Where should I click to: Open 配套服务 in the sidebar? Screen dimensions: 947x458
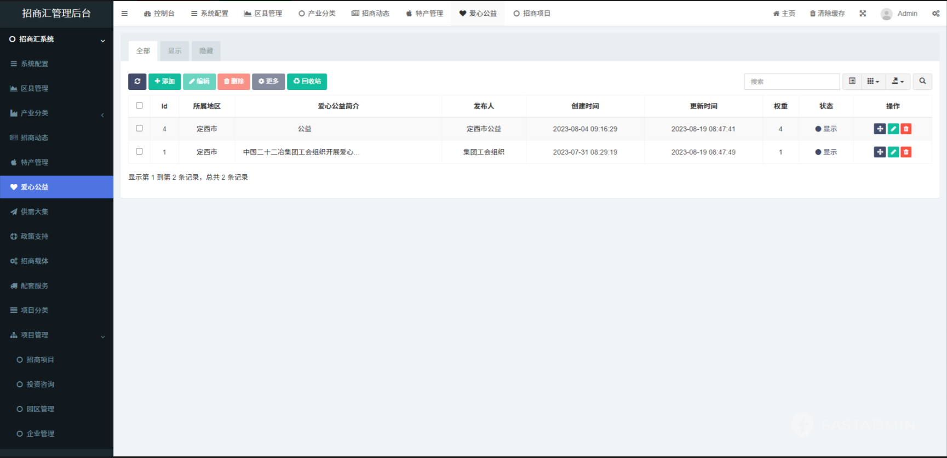point(56,285)
